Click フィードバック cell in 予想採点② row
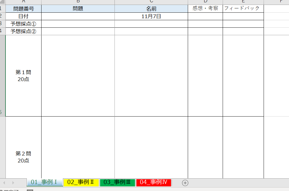This screenshot has height=191, width=289. tap(243, 31)
